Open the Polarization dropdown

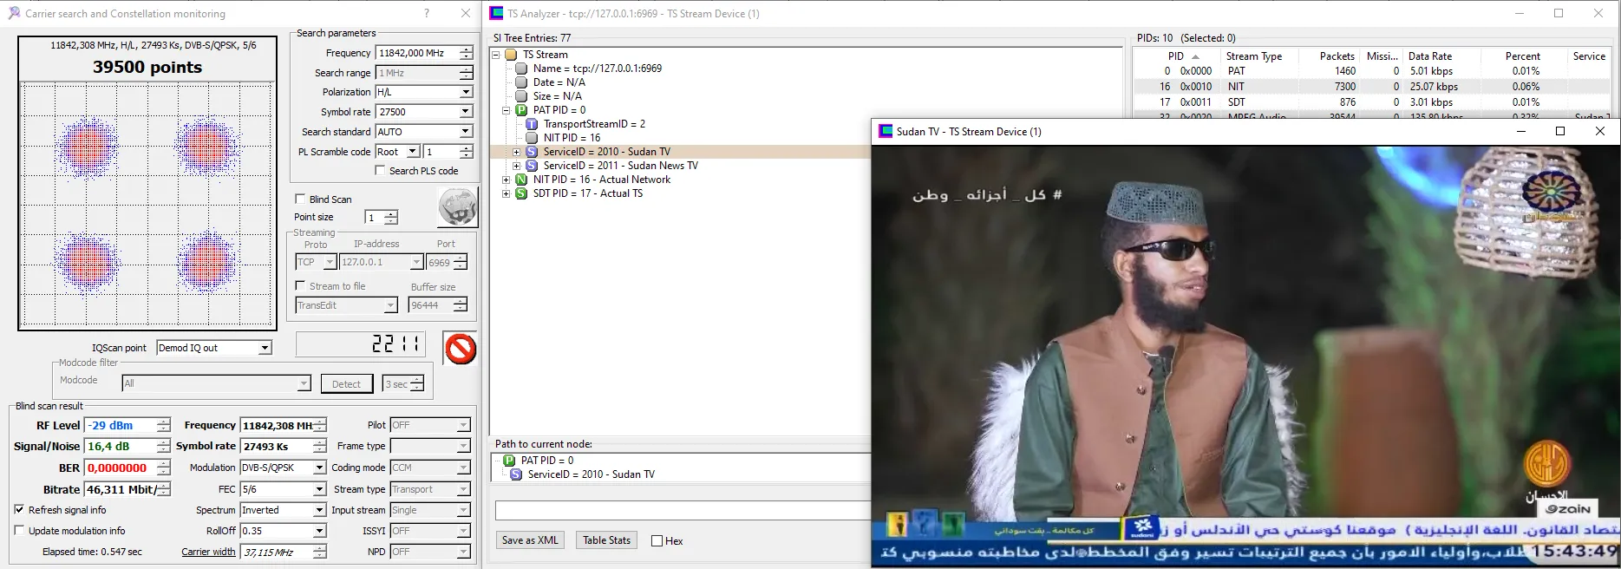pos(466,92)
